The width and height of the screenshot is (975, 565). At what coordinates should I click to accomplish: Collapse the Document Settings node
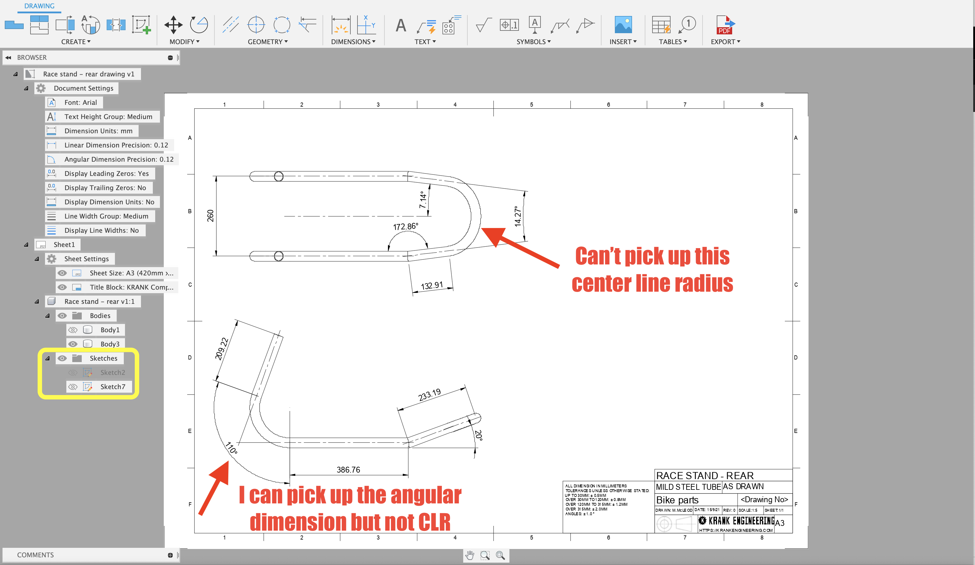tap(26, 88)
